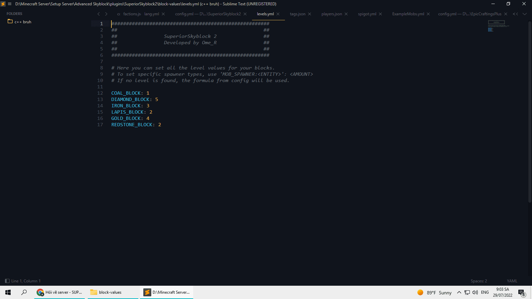
Task: Switch to the ExampleMobs.yml tab
Action: click(x=408, y=14)
